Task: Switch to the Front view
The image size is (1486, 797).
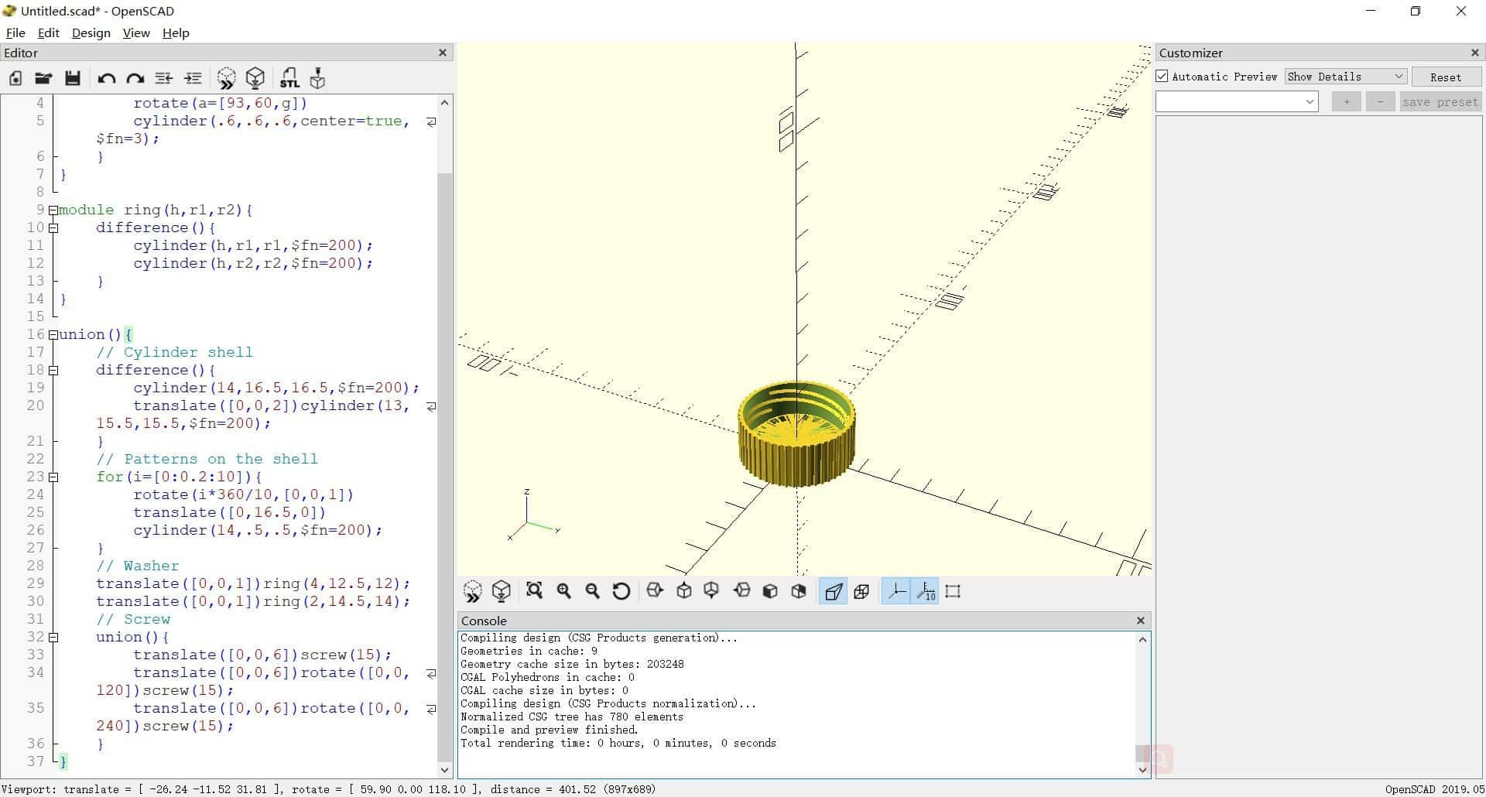Action: coord(770,591)
